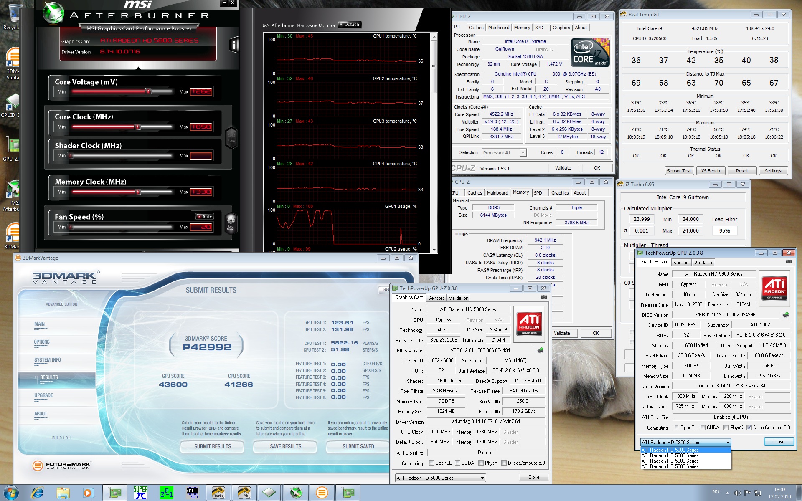Click the green 2p-1 taskbar icon

click(166, 493)
